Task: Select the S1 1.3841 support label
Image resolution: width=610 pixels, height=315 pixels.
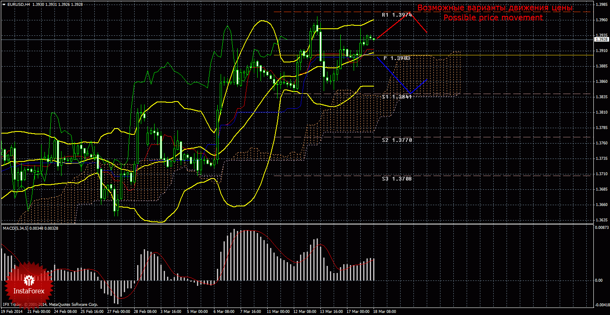Action: tap(397, 97)
